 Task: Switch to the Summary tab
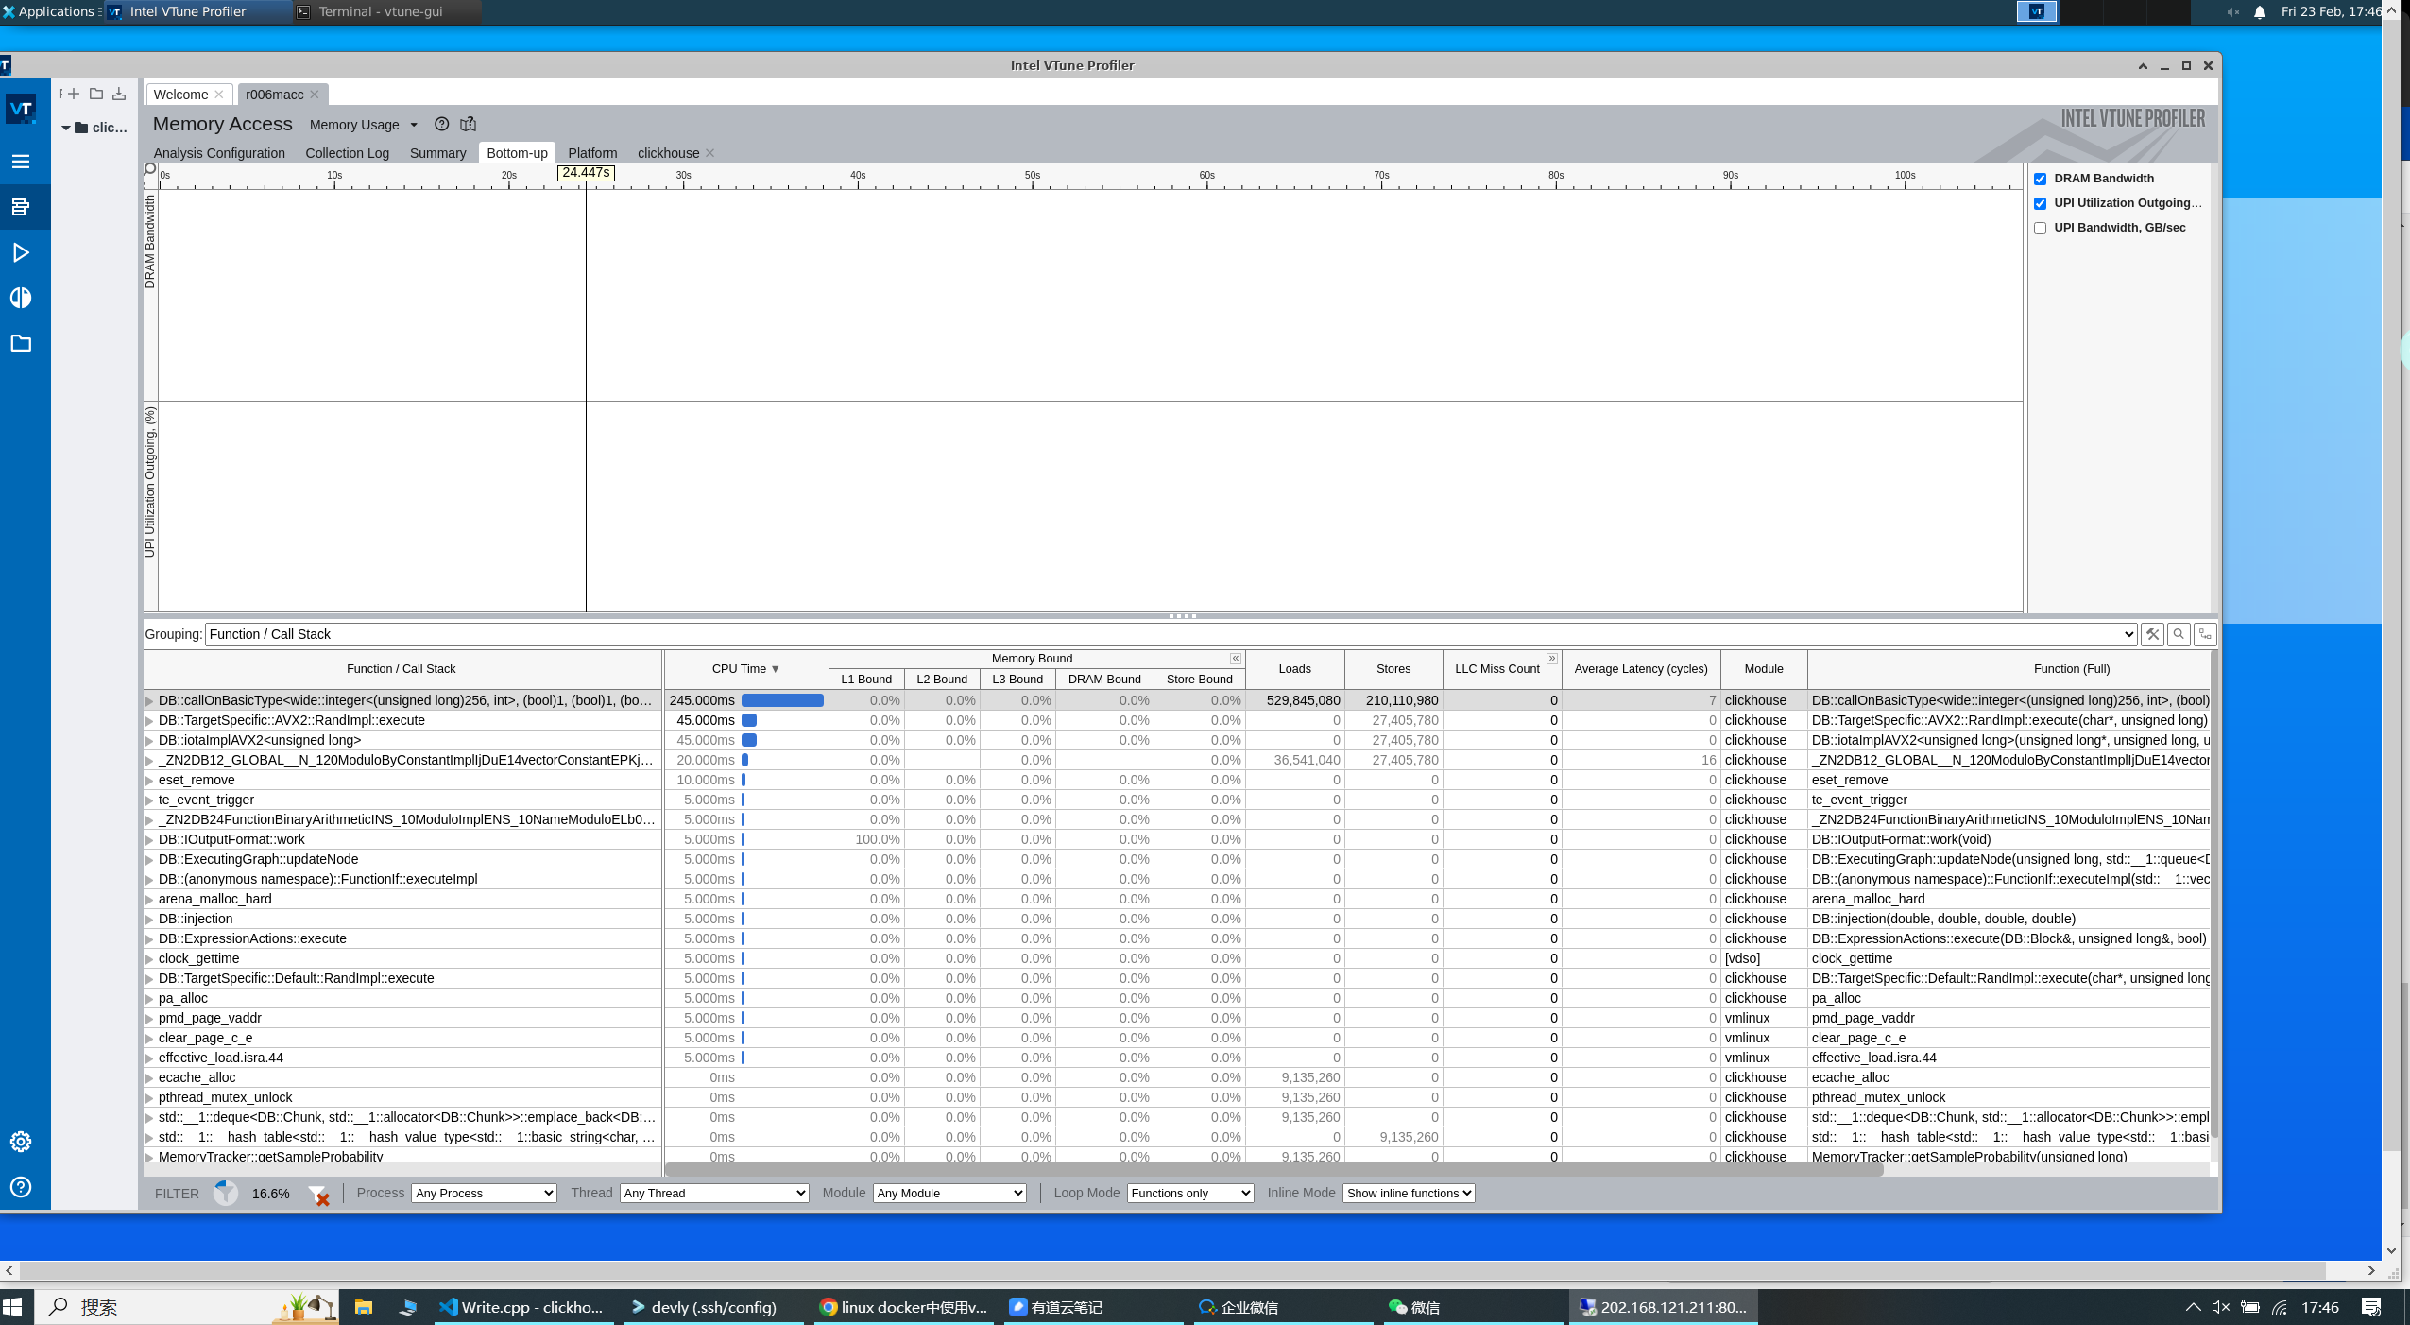click(437, 153)
